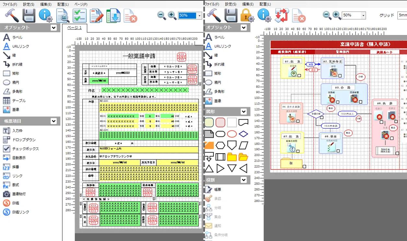This screenshot has width=407, height=241.
Task: Tick the checkbox in the A2 管理部承認 node
Action: pos(340,75)
